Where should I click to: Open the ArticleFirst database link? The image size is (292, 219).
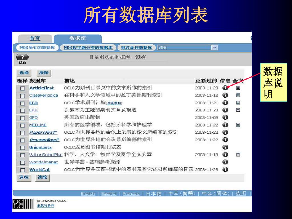(41, 88)
